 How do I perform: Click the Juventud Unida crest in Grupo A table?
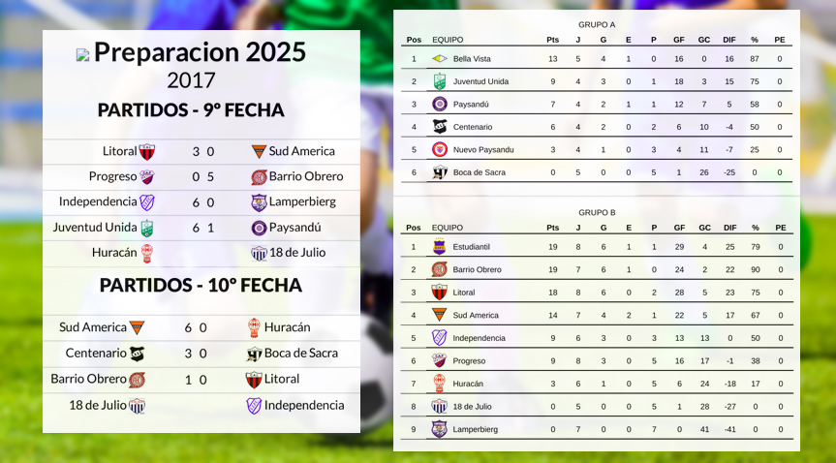440,81
